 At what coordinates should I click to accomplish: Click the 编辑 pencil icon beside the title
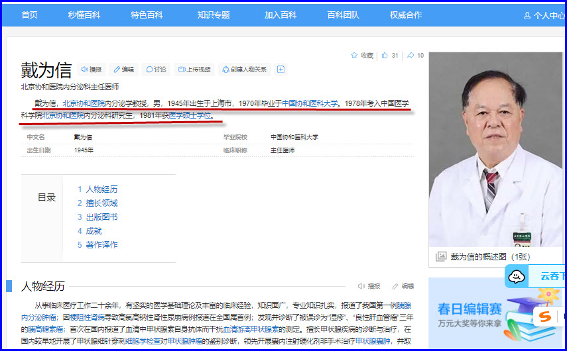tap(116, 70)
